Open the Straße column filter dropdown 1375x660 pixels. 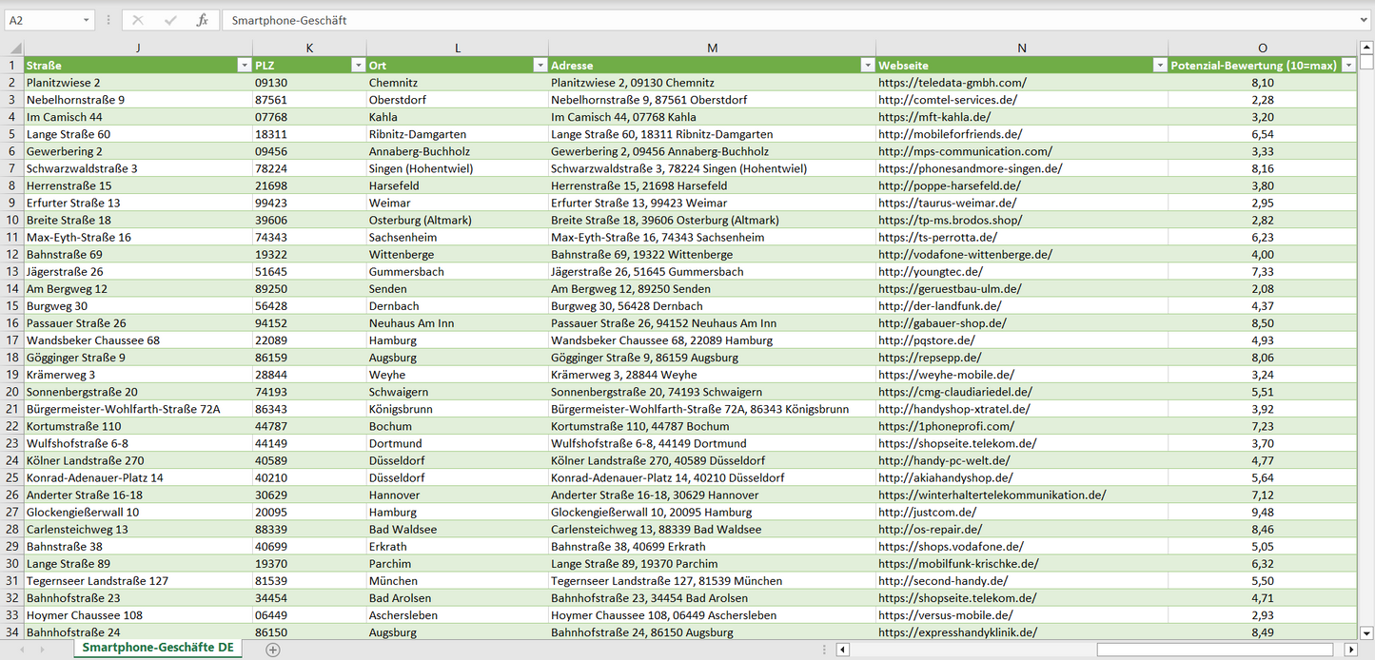point(243,66)
